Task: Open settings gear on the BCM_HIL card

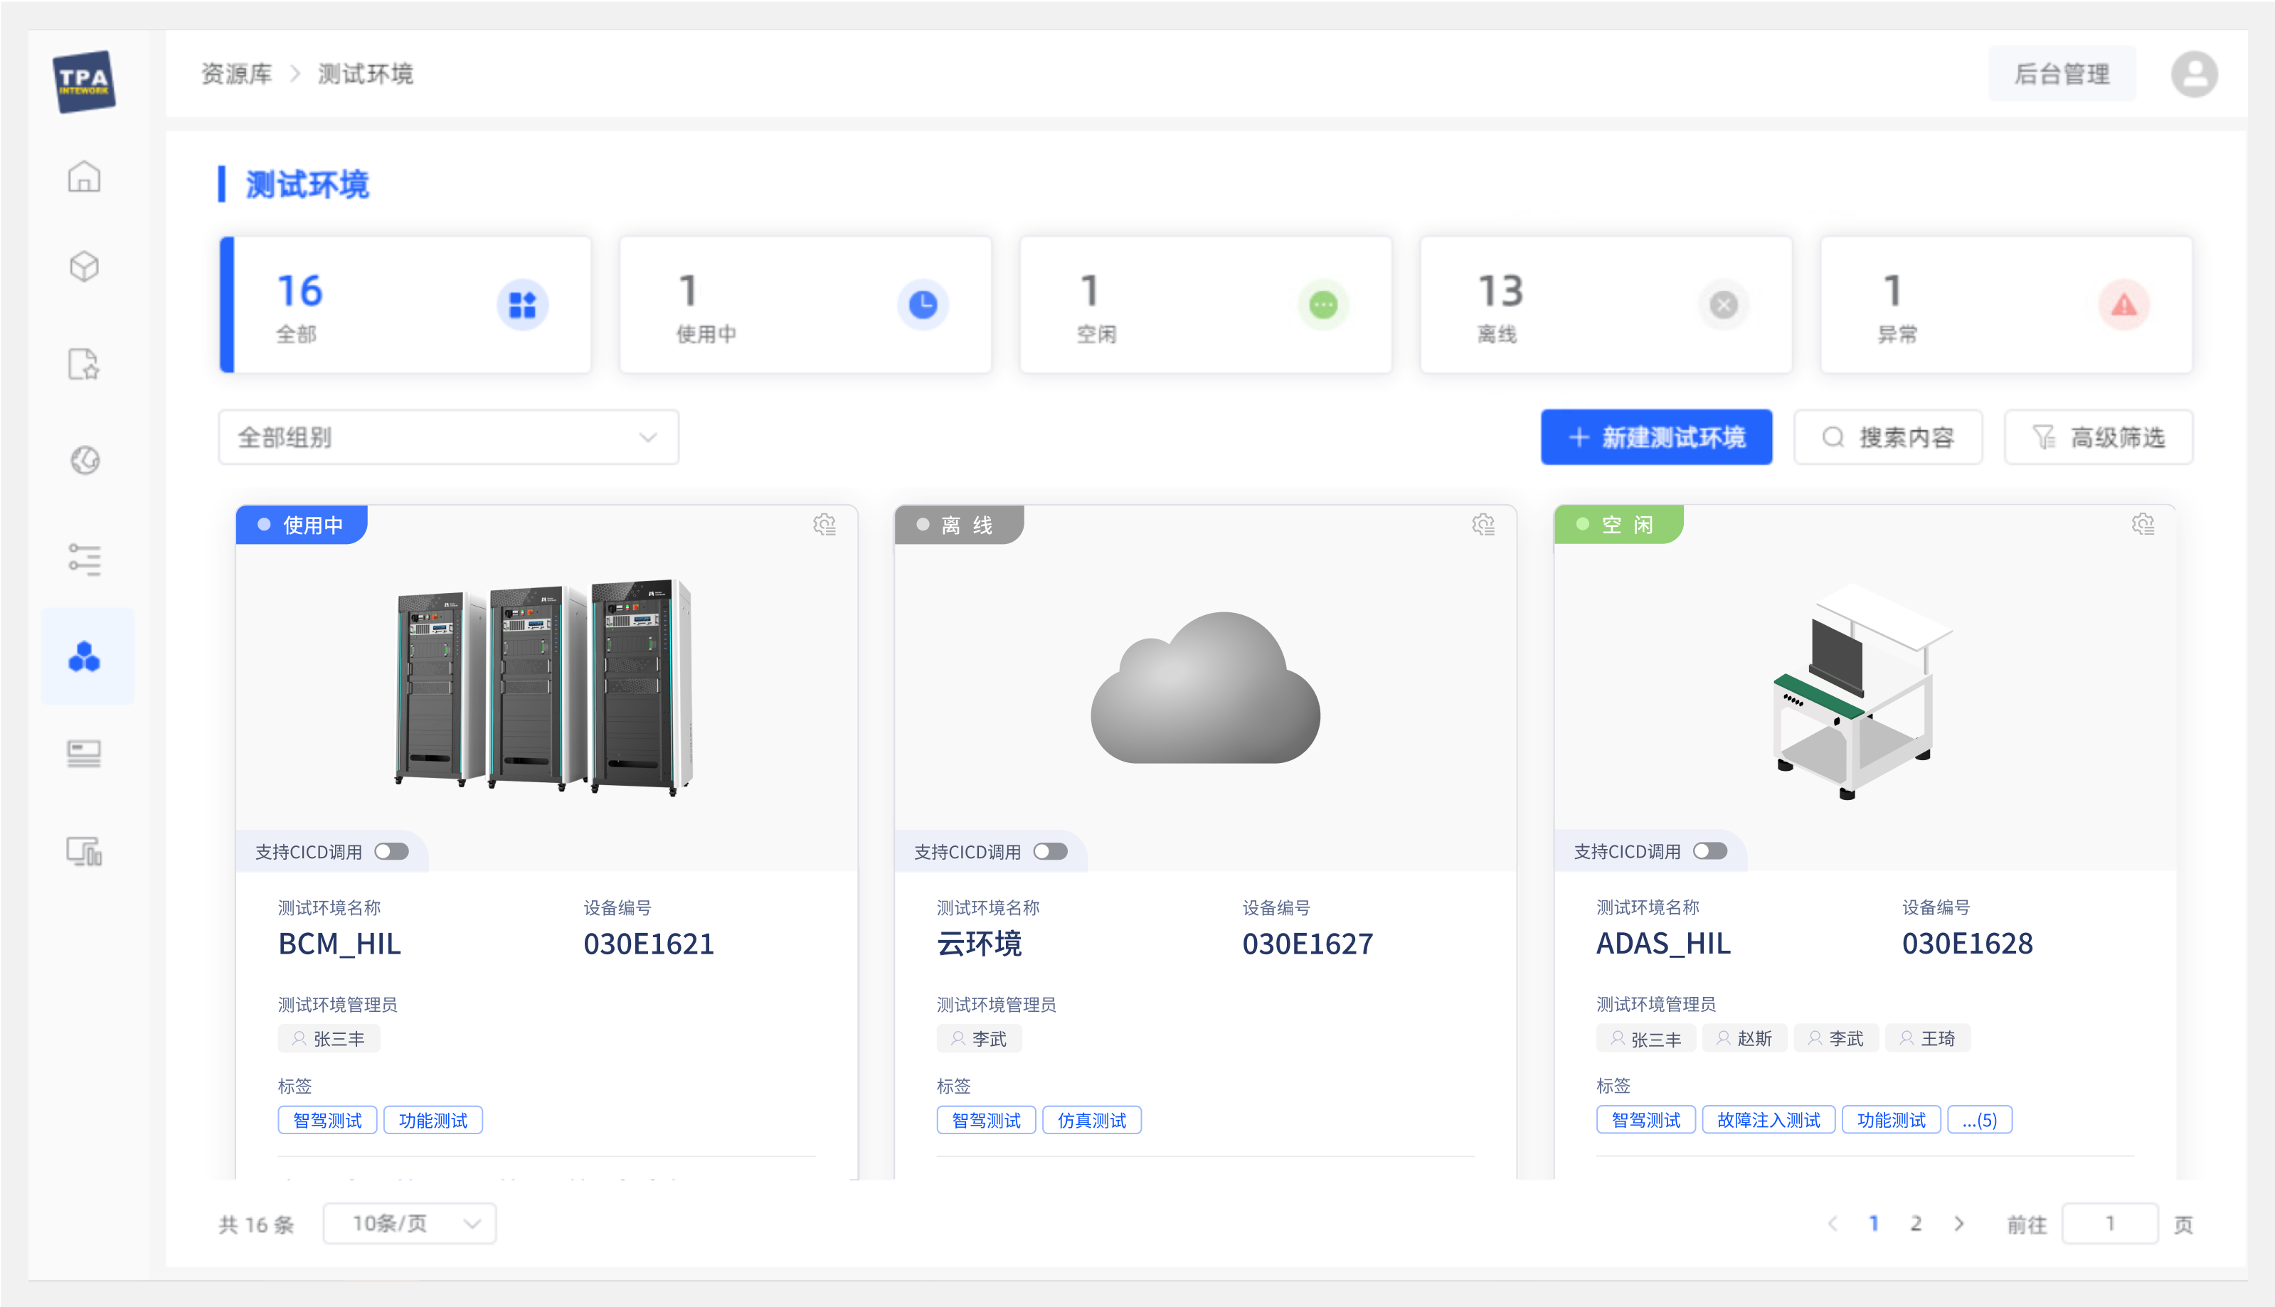Action: [825, 524]
